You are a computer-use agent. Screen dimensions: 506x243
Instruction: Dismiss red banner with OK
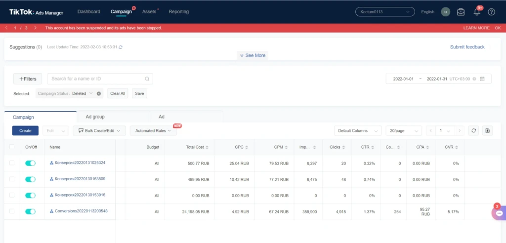[x=498, y=28]
